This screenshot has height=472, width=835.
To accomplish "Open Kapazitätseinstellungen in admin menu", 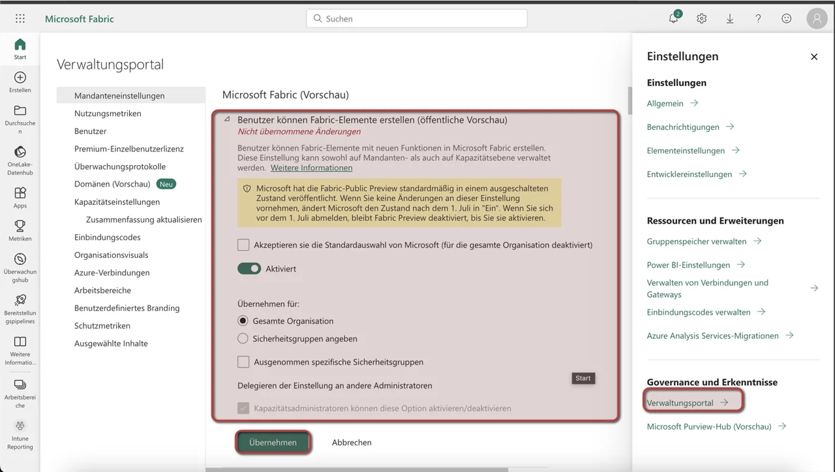I will (117, 202).
